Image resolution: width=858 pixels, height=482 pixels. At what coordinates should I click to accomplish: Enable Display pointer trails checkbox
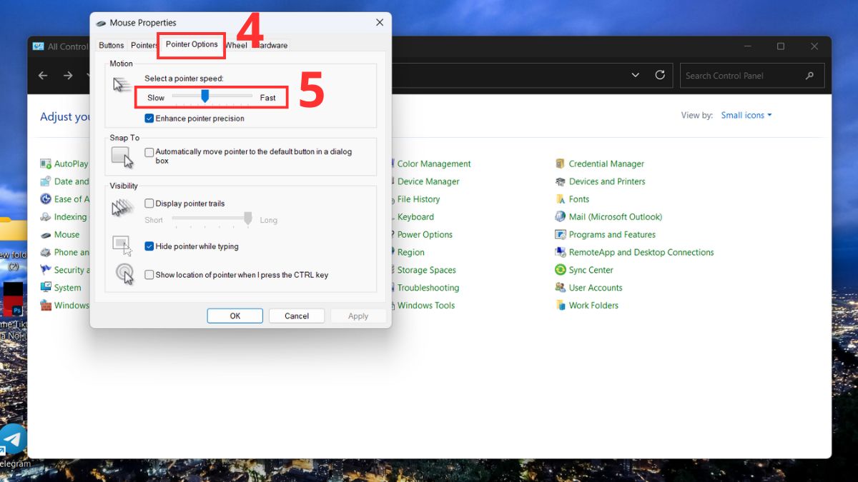tap(149, 204)
